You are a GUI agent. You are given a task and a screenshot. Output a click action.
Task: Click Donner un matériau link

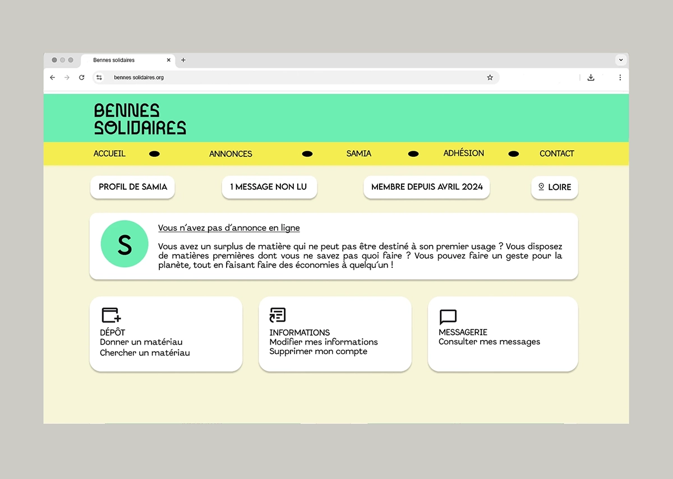(x=141, y=342)
